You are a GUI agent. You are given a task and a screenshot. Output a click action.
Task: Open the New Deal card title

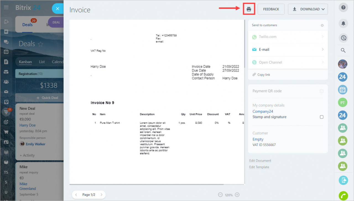(x=27, y=109)
